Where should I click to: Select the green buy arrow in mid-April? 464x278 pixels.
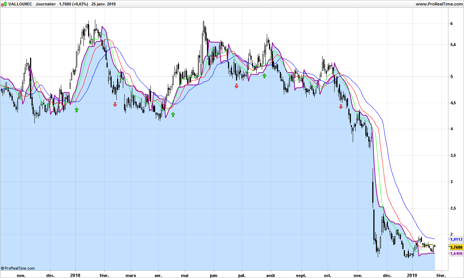173,114
